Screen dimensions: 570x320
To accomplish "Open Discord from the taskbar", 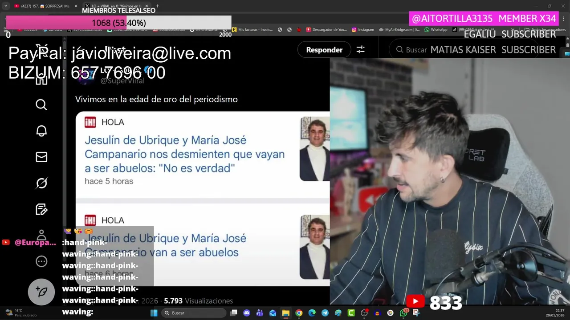I will (247, 313).
